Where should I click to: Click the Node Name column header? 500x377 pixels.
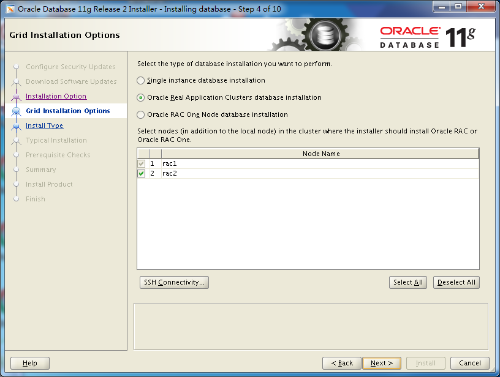pos(321,153)
